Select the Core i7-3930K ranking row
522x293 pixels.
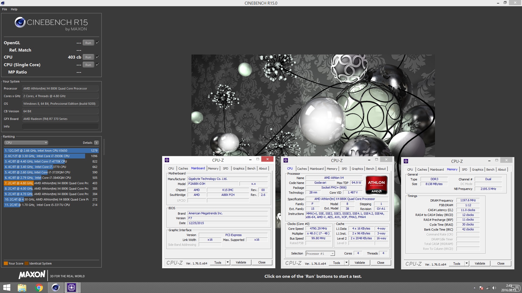point(51,156)
